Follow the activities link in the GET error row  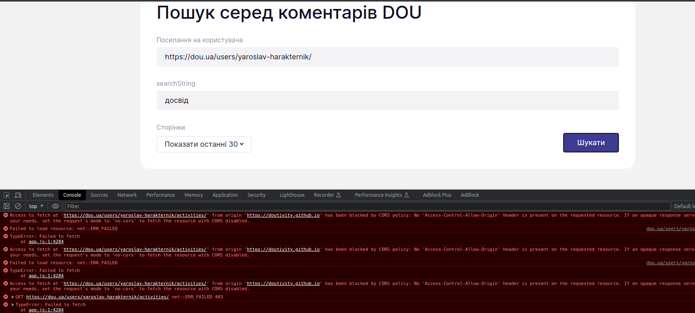(x=98, y=297)
